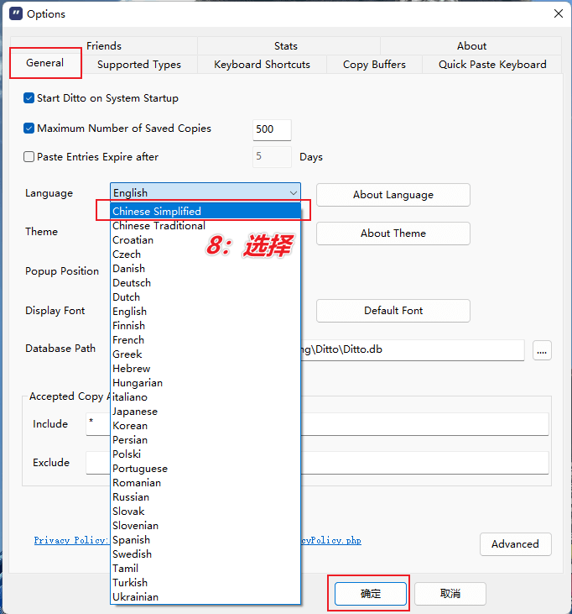Open the Keyboard Shortcuts tab
Viewport: 572px width, 614px height.
(262, 65)
